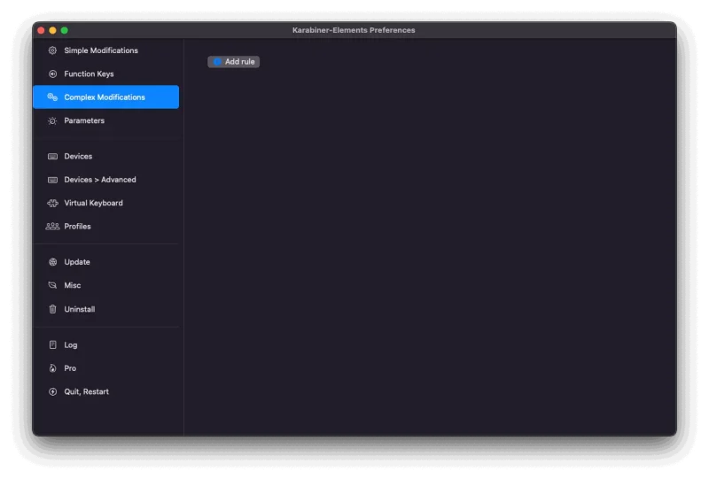This screenshot has height=479, width=709.
Task: Click the Add rule button
Action: click(233, 61)
